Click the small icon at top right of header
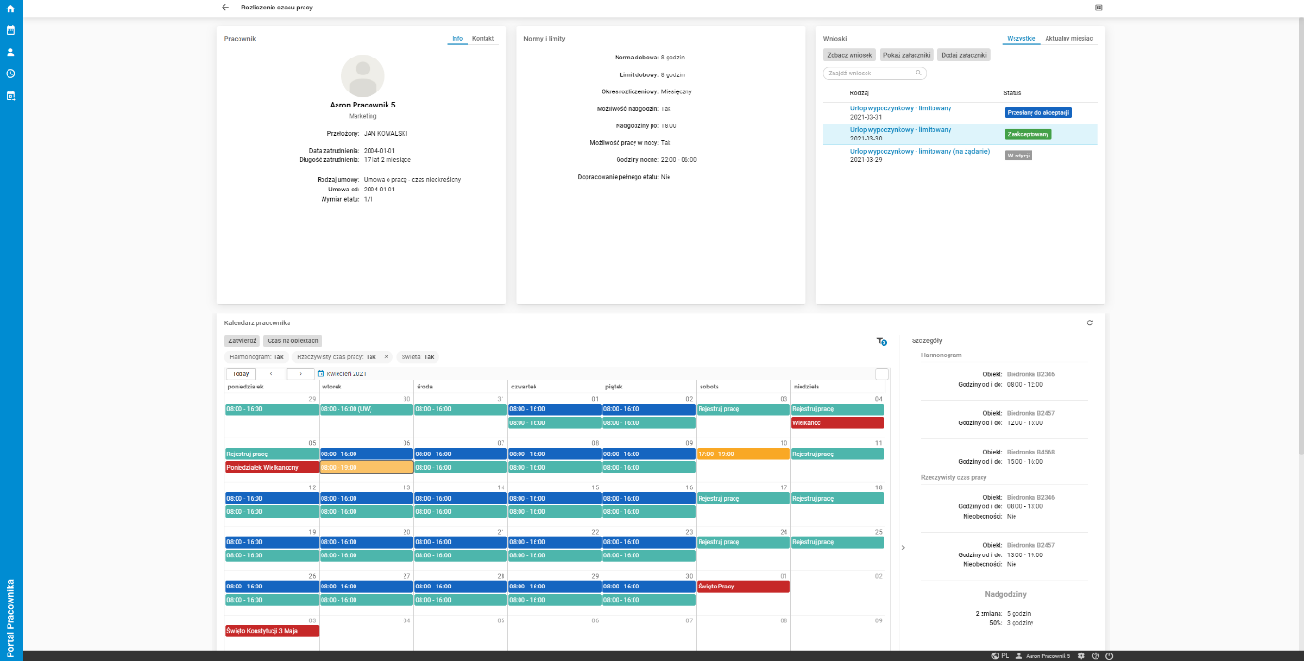Viewport: 1304px width, 661px height. tap(1098, 7)
